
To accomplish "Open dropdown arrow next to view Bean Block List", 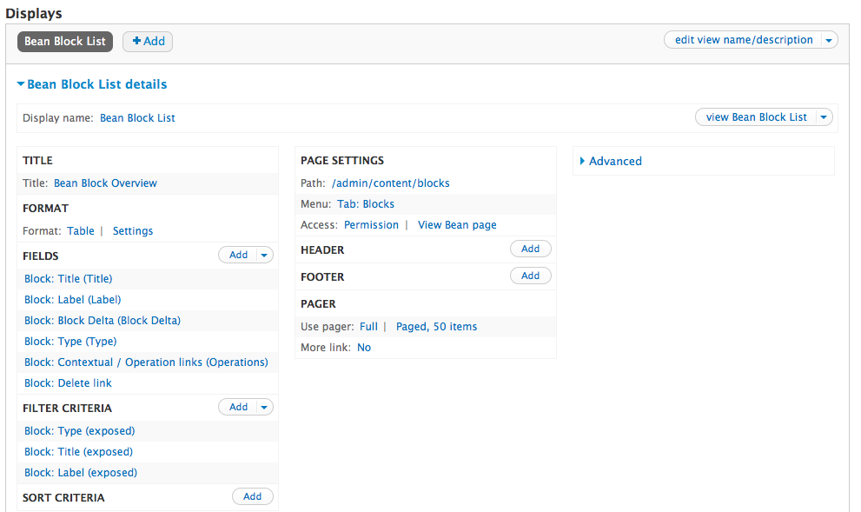I will tap(824, 117).
